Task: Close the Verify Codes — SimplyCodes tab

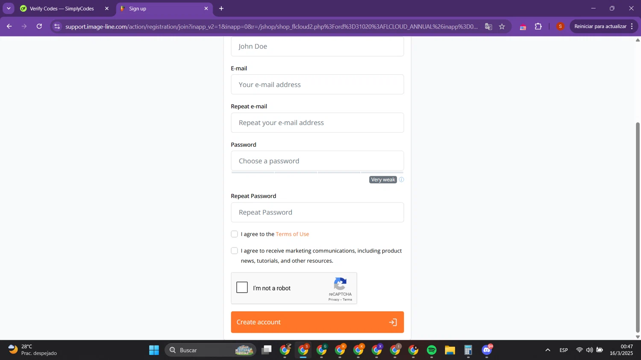Action: coord(107,9)
